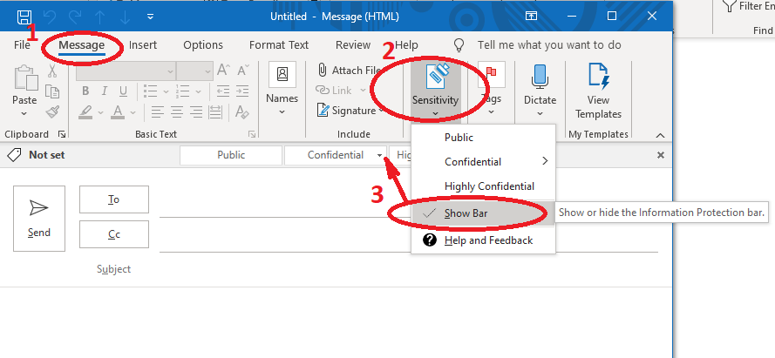Open the Names address book button
775x358 pixels.
282,89
